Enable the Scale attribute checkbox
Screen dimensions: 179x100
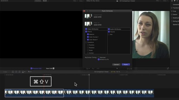pyautogui.click(x=88, y=50)
